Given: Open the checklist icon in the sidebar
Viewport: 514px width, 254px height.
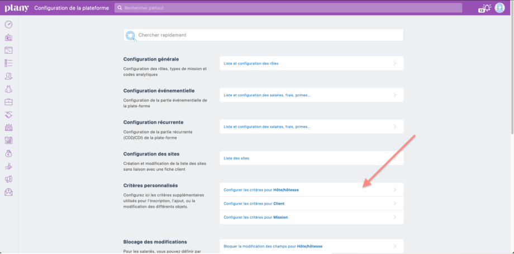Looking at the screenshot, I should point(8,63).
